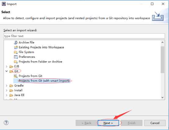Expand the EJB category
Viewport: 169px width, 130px height.
[7, 66]
